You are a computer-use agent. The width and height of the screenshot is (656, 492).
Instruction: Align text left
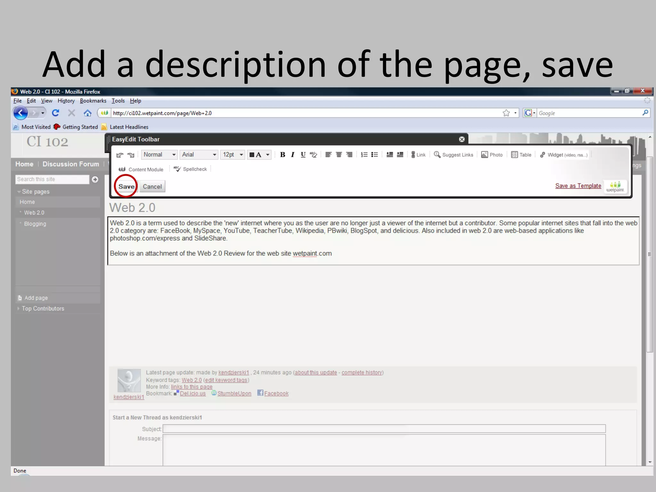point(328,155)
